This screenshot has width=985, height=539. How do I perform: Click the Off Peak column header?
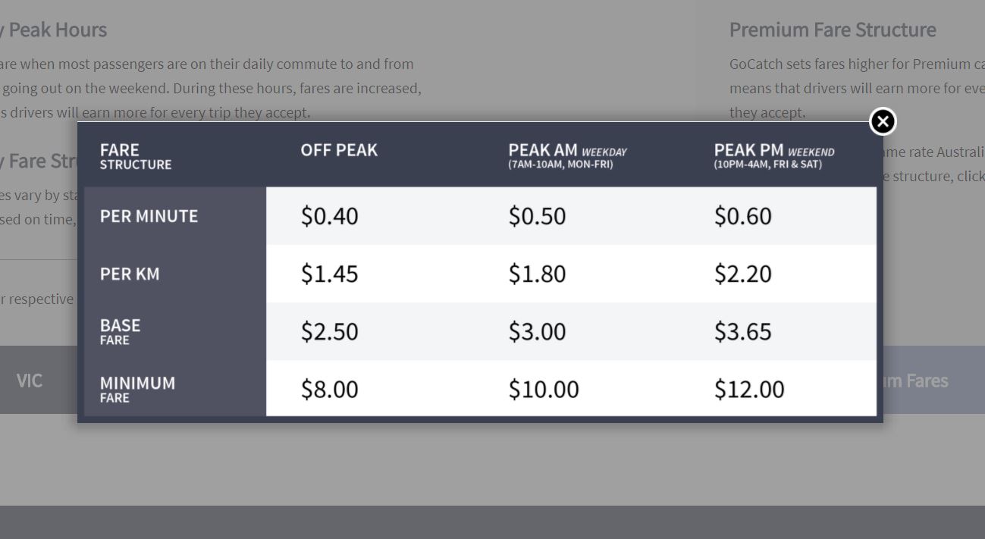tap(339, 150)
